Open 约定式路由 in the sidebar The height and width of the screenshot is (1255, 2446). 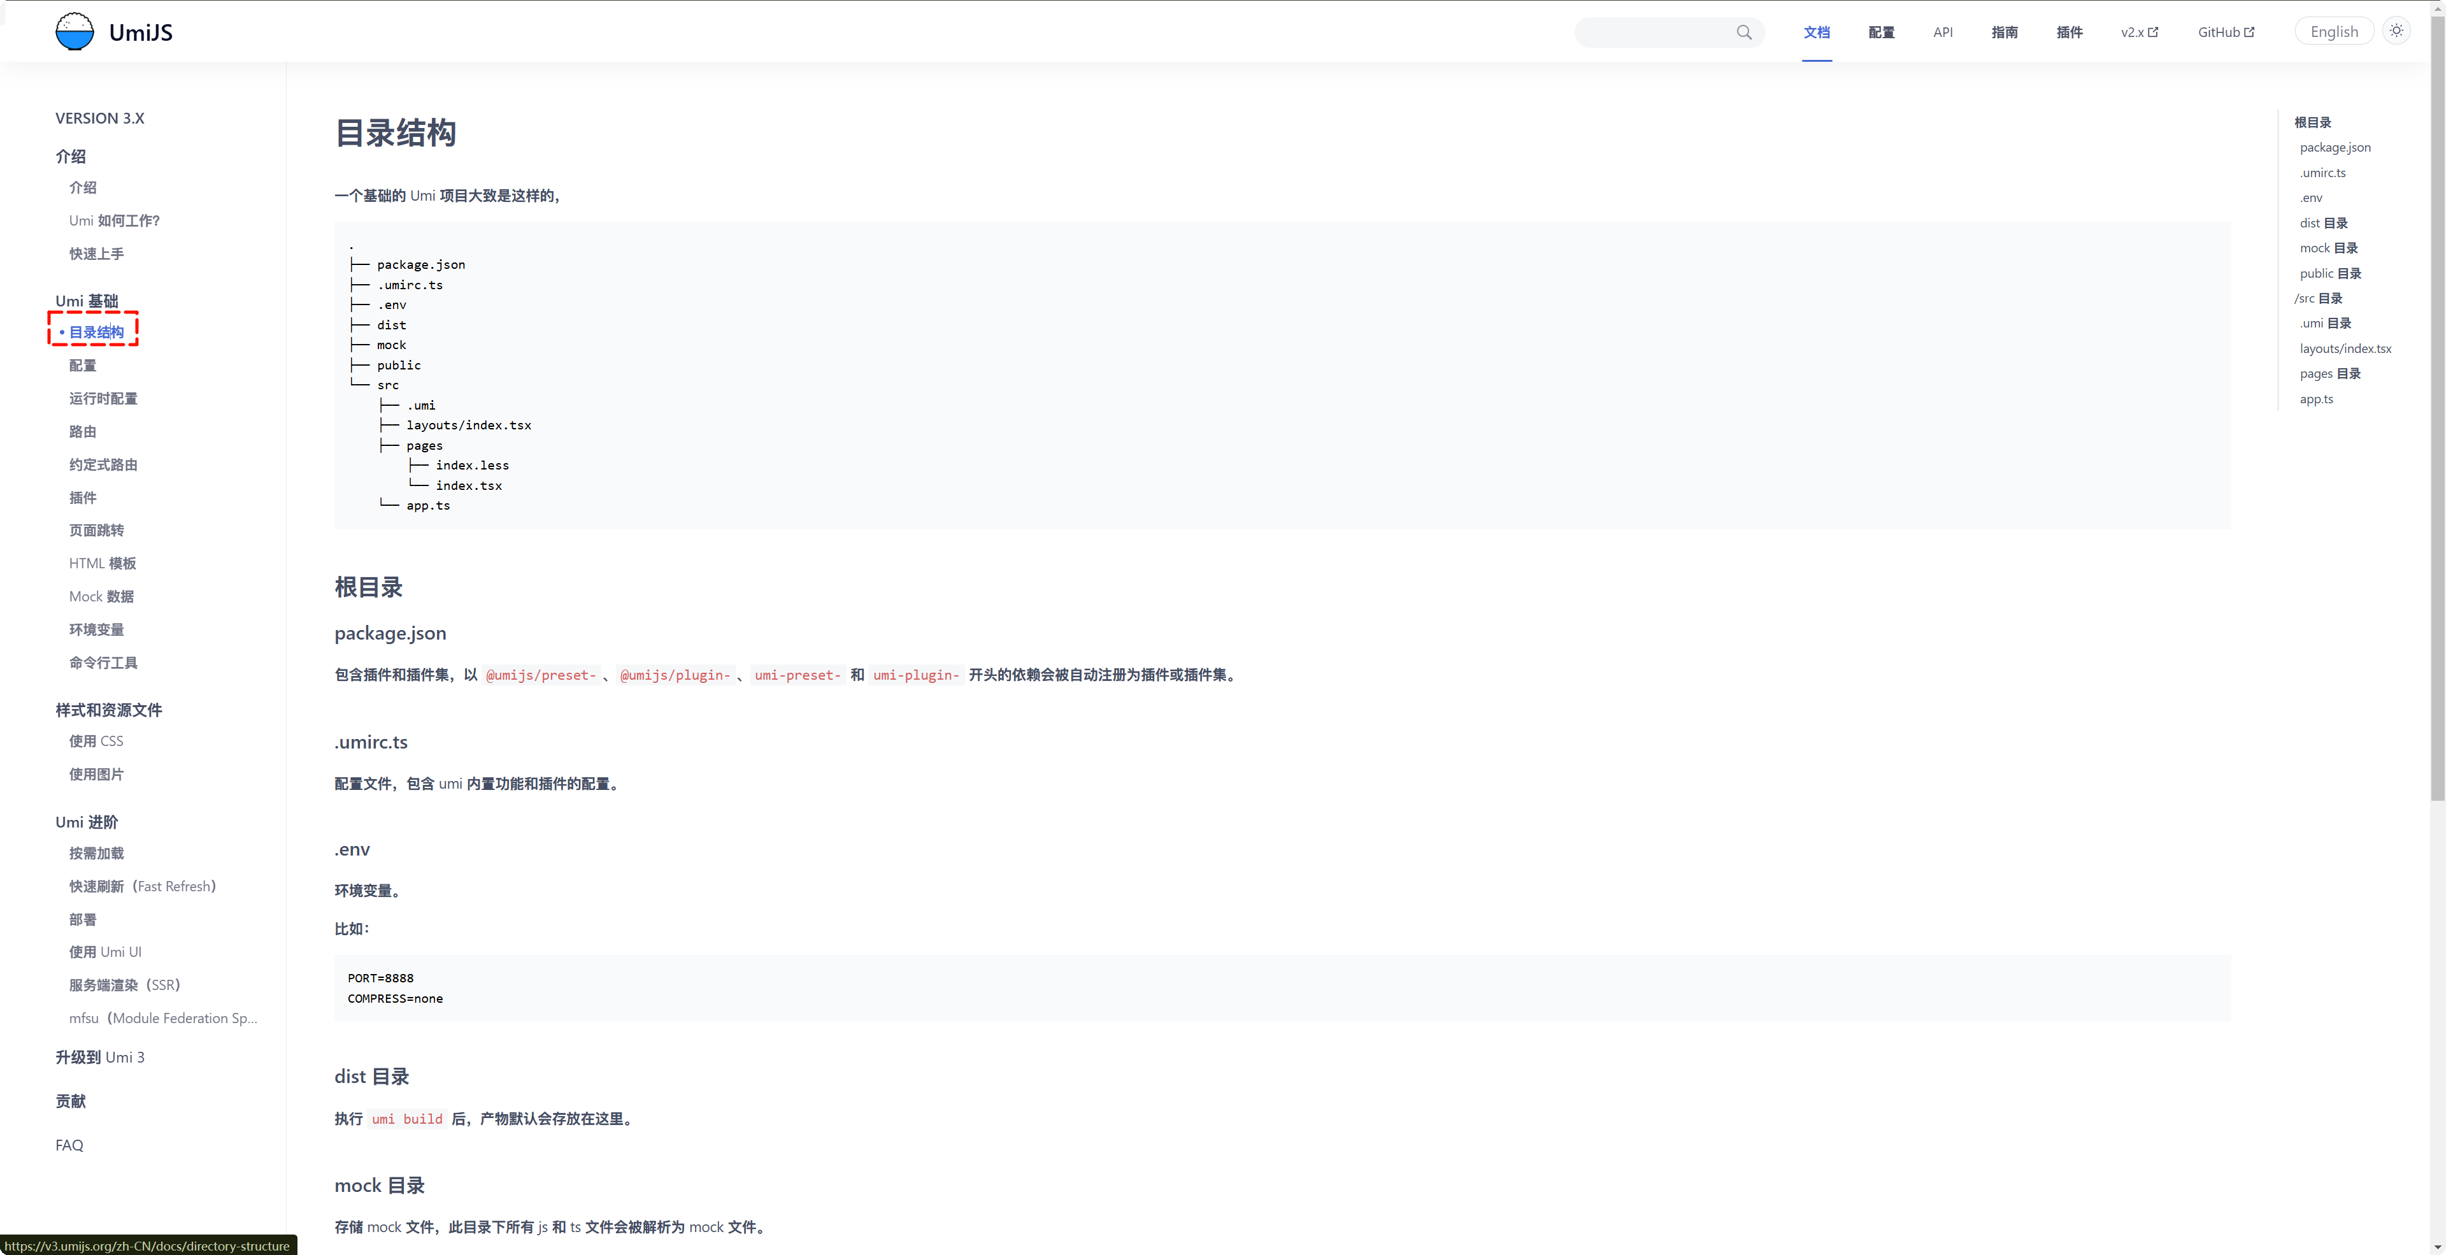tap(103, 464)
